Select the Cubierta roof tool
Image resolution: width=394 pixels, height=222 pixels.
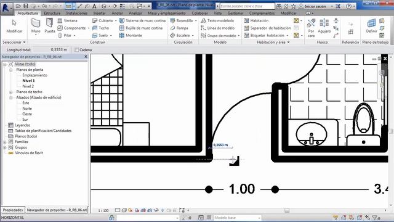[x=103, y=20]
